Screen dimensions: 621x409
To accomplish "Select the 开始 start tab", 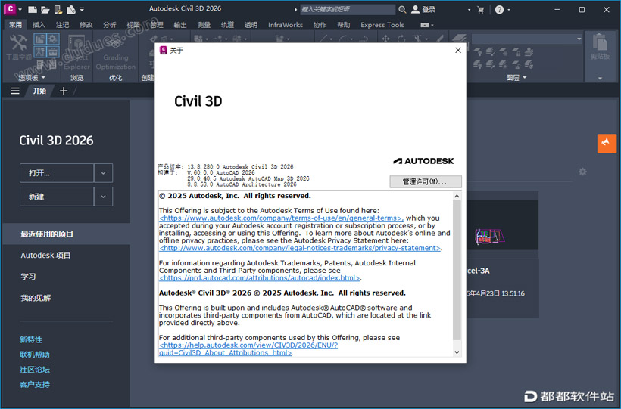I will (39, 91).
